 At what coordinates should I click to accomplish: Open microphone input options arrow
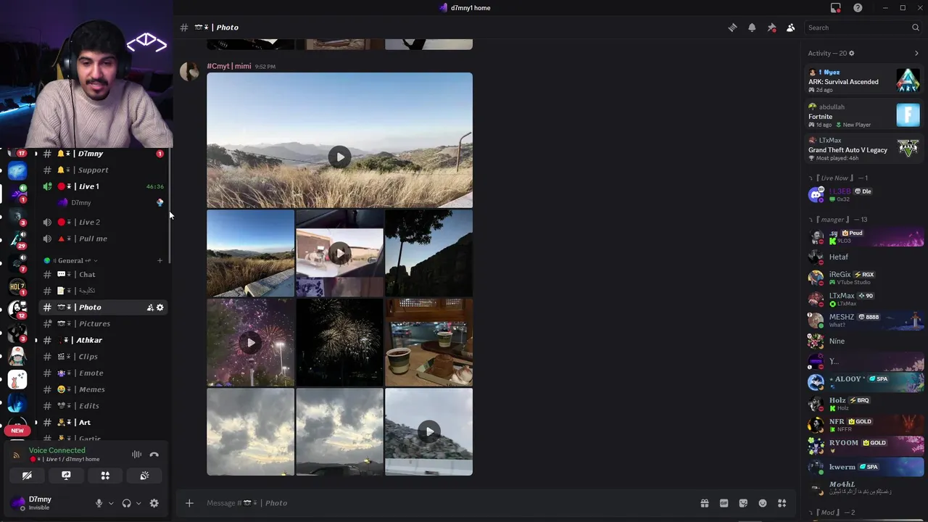(x=111, y=503)
